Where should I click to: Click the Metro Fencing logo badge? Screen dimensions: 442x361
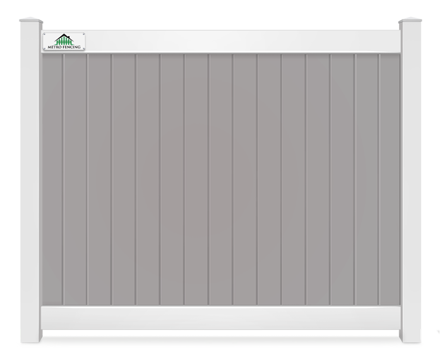tap(64, 42)
